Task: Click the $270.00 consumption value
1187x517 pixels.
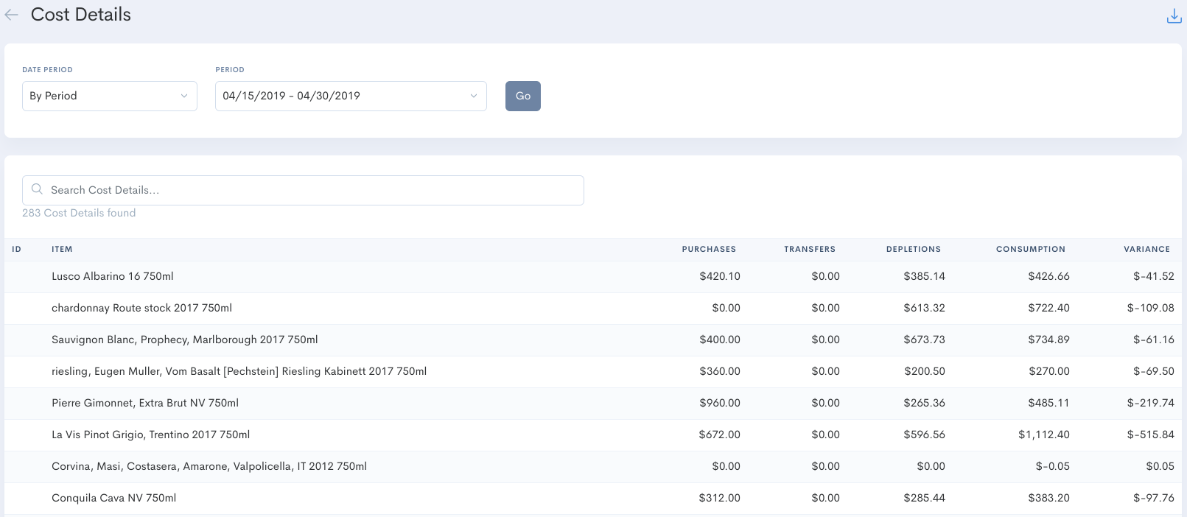Action: 1049,371
